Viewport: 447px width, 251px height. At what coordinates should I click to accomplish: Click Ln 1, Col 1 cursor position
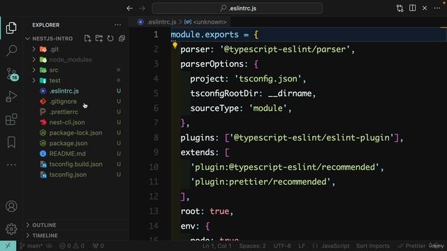click(217, 246)
